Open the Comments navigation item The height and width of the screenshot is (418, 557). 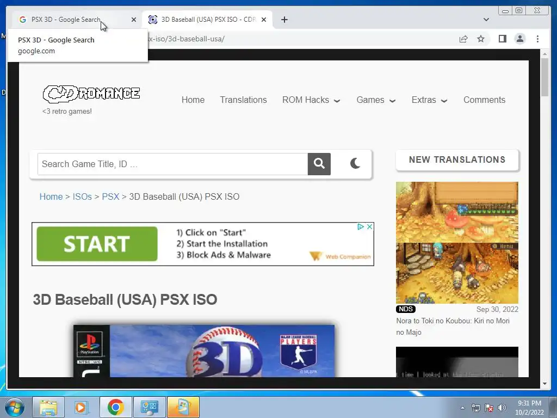pos(484,100)
